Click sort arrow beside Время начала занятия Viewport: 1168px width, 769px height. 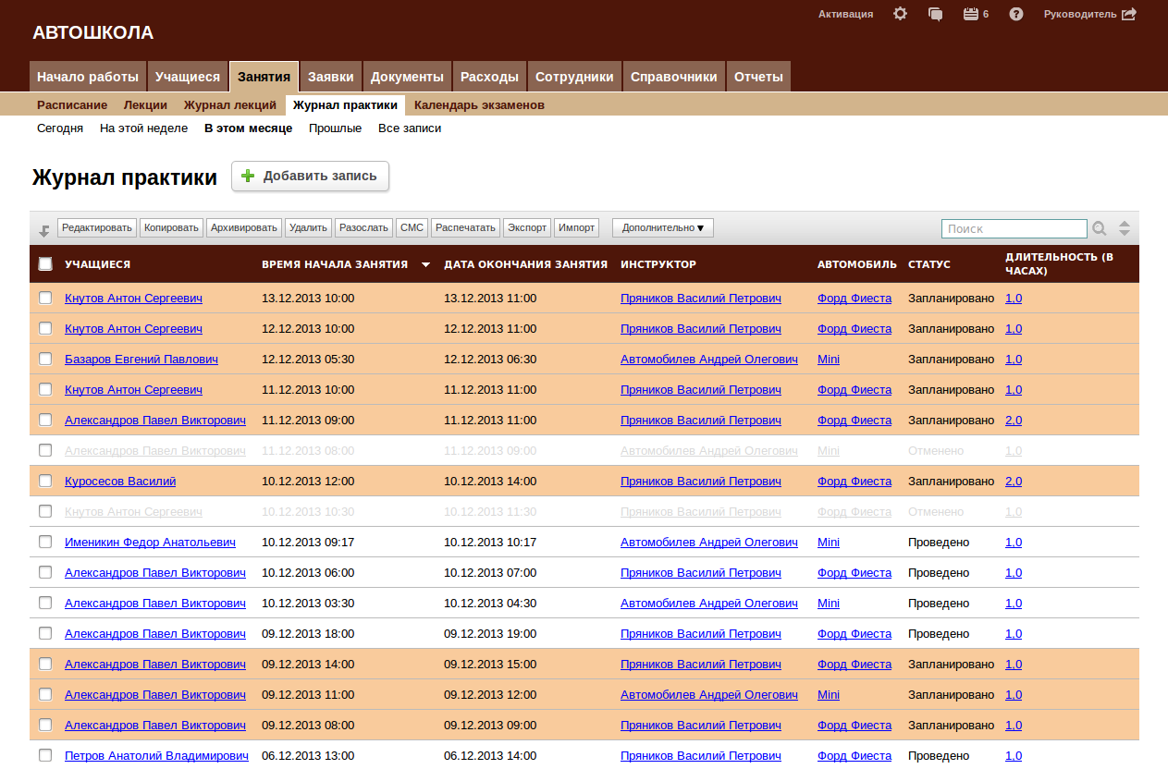pos(425,265)
